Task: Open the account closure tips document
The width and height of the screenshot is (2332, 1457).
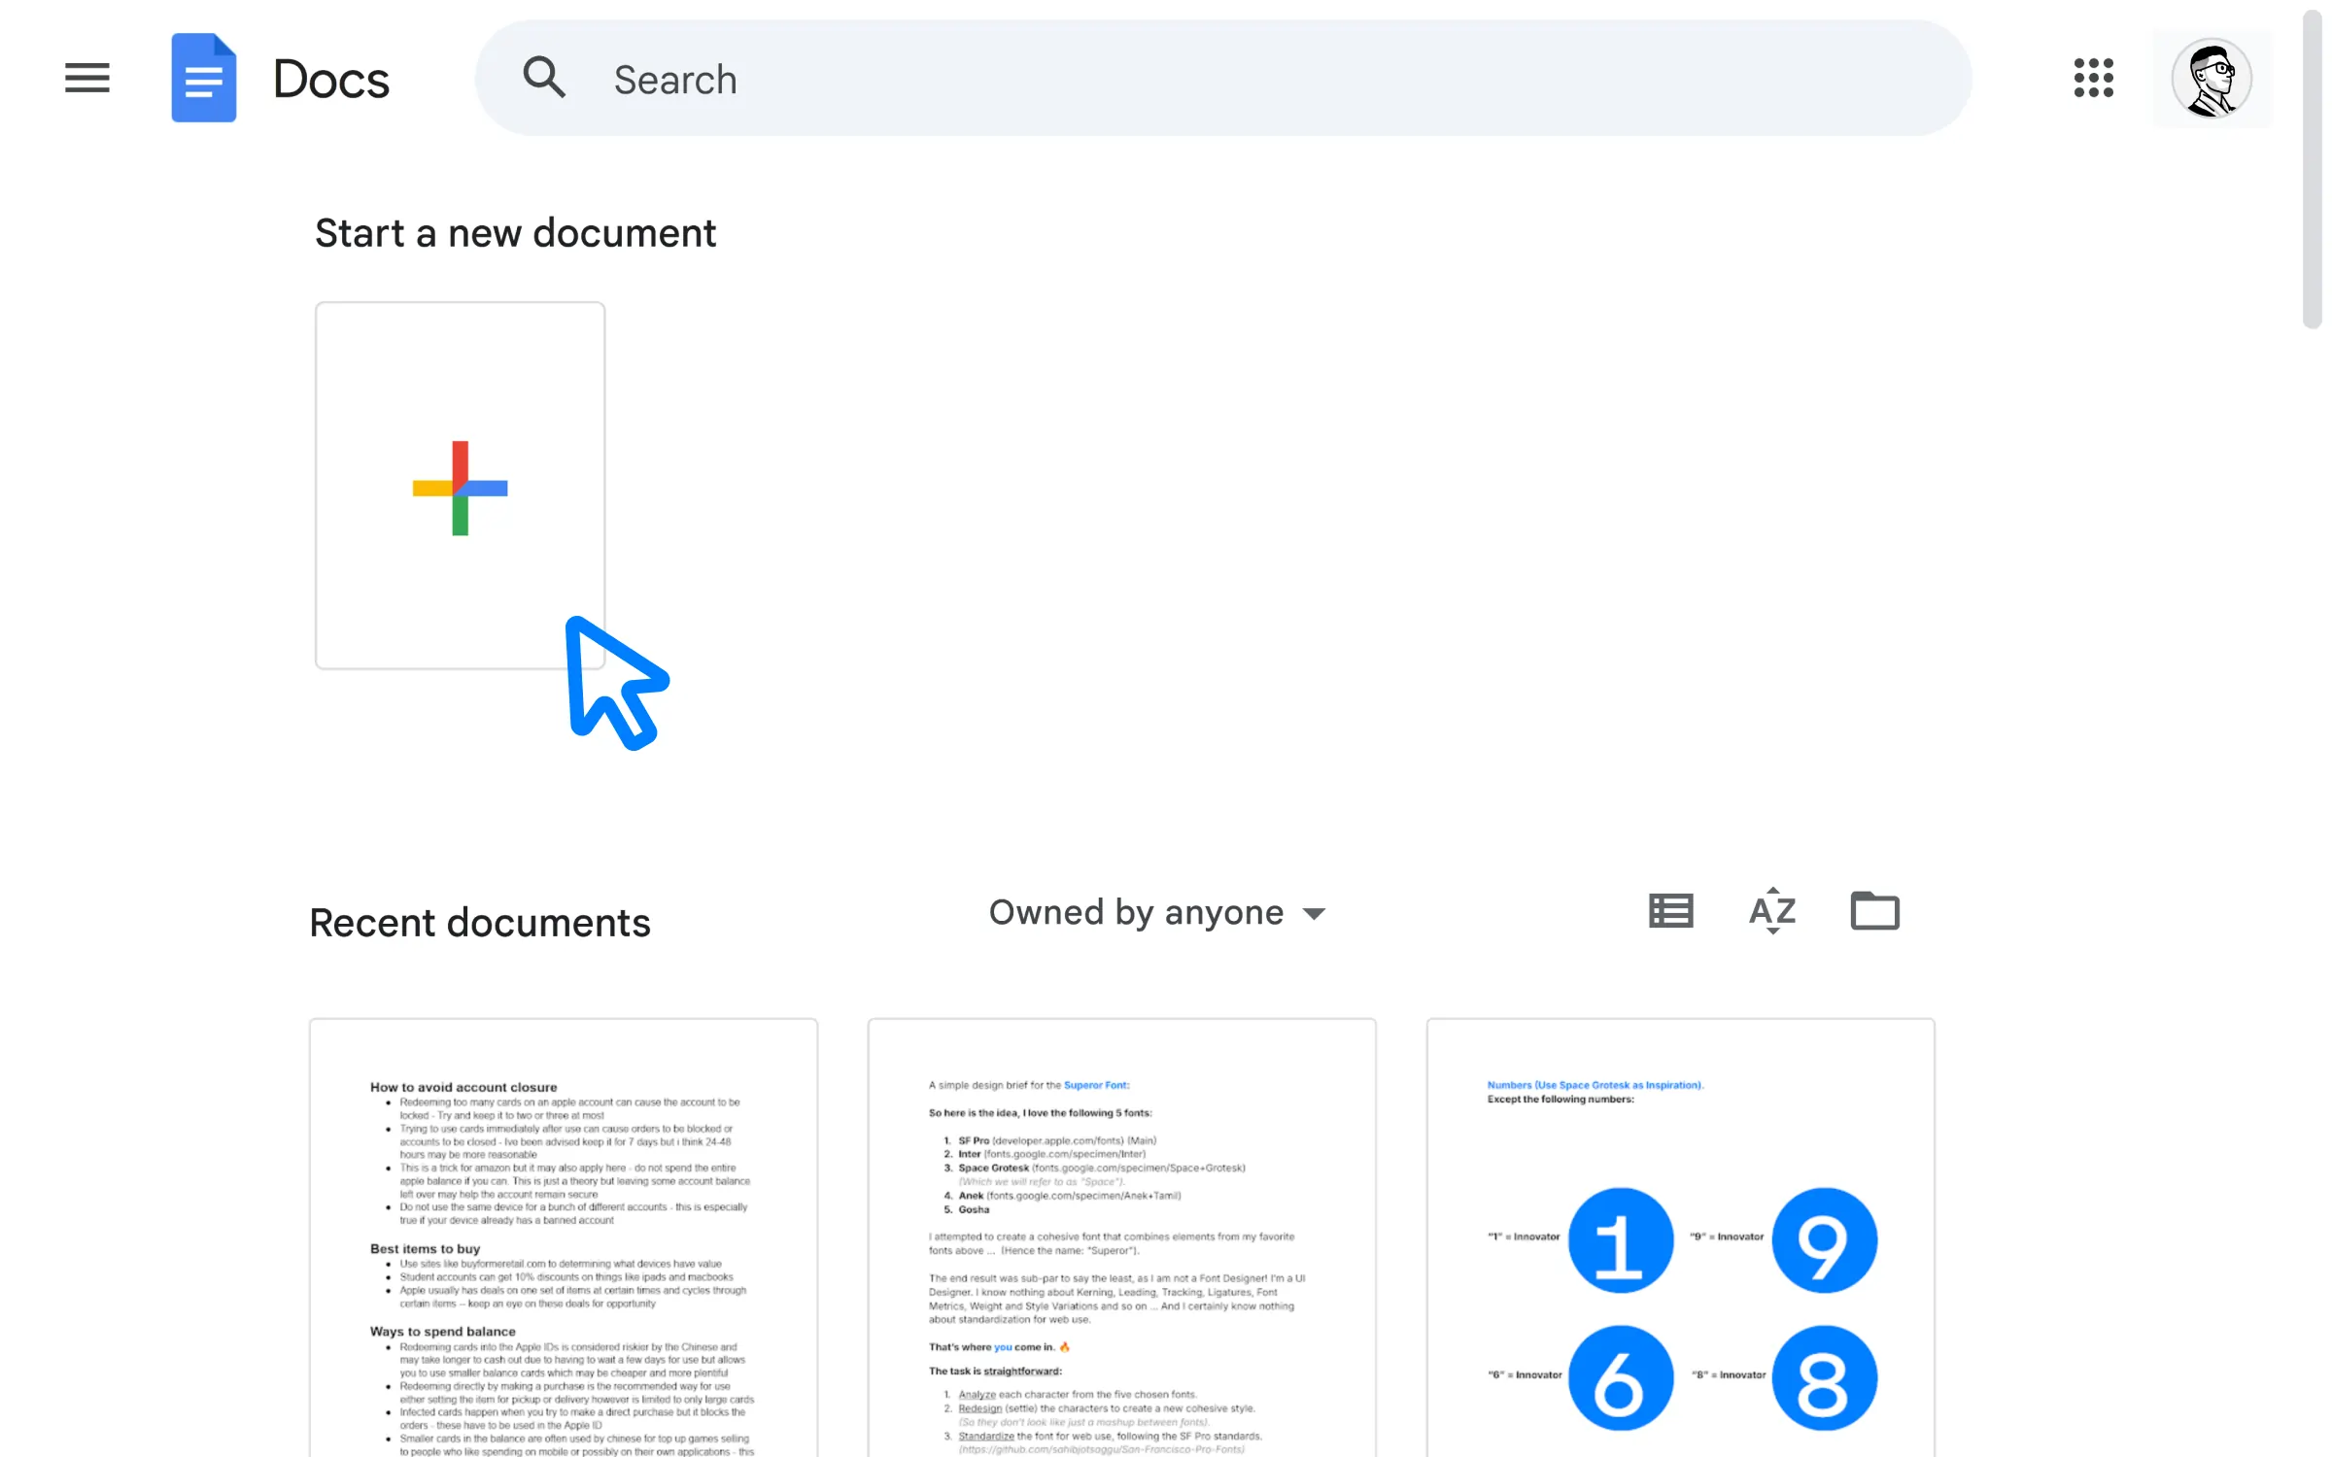Action: (x=564, y=1238)
